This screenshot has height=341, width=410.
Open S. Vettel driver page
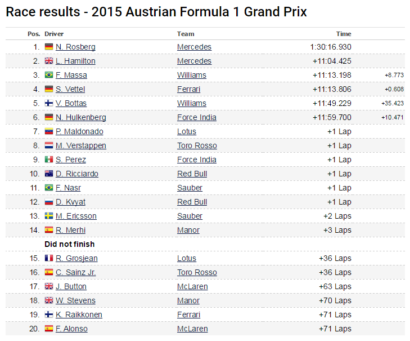point(70,89)
